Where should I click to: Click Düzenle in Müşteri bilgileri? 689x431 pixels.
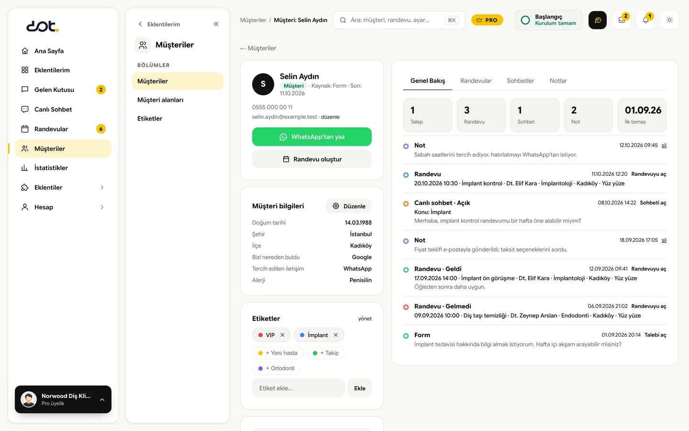click(x=349, y=206)
